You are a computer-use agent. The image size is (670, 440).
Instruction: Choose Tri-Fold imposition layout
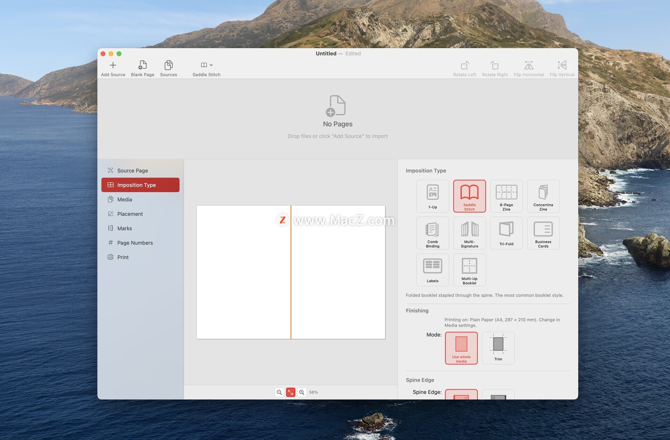[x=506, y=233]
